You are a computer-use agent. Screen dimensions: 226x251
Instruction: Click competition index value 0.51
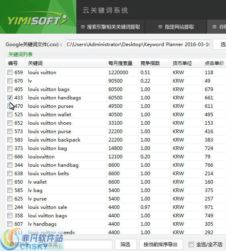(145, 72)
